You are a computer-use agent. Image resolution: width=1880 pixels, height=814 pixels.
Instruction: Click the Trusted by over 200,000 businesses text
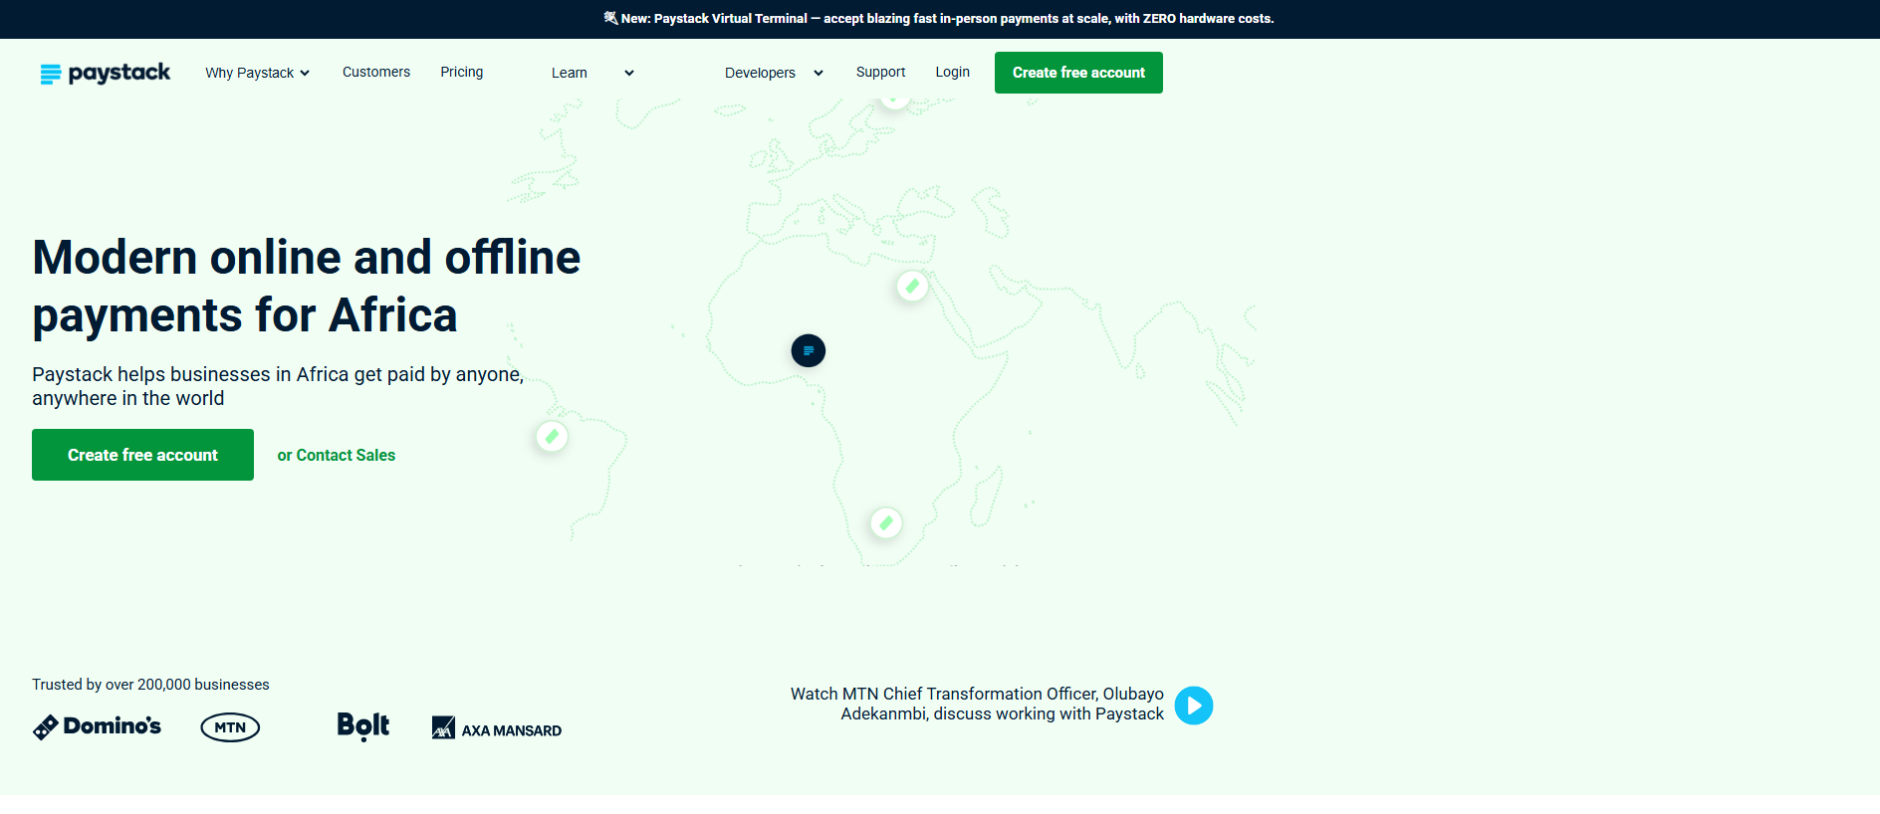coord(150,685)
